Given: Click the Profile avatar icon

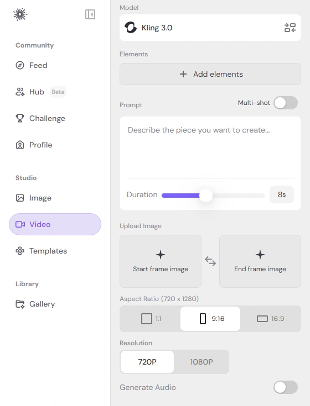Looking at the screenshot, I should [x=20, y=145].
